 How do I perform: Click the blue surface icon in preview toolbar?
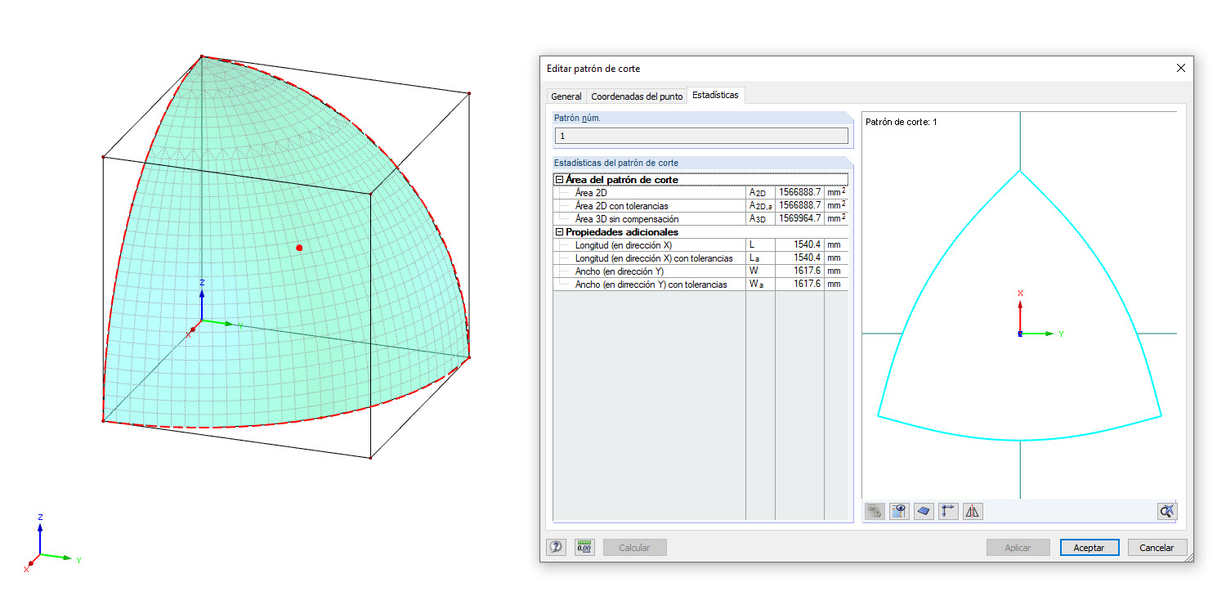(924, 512)
